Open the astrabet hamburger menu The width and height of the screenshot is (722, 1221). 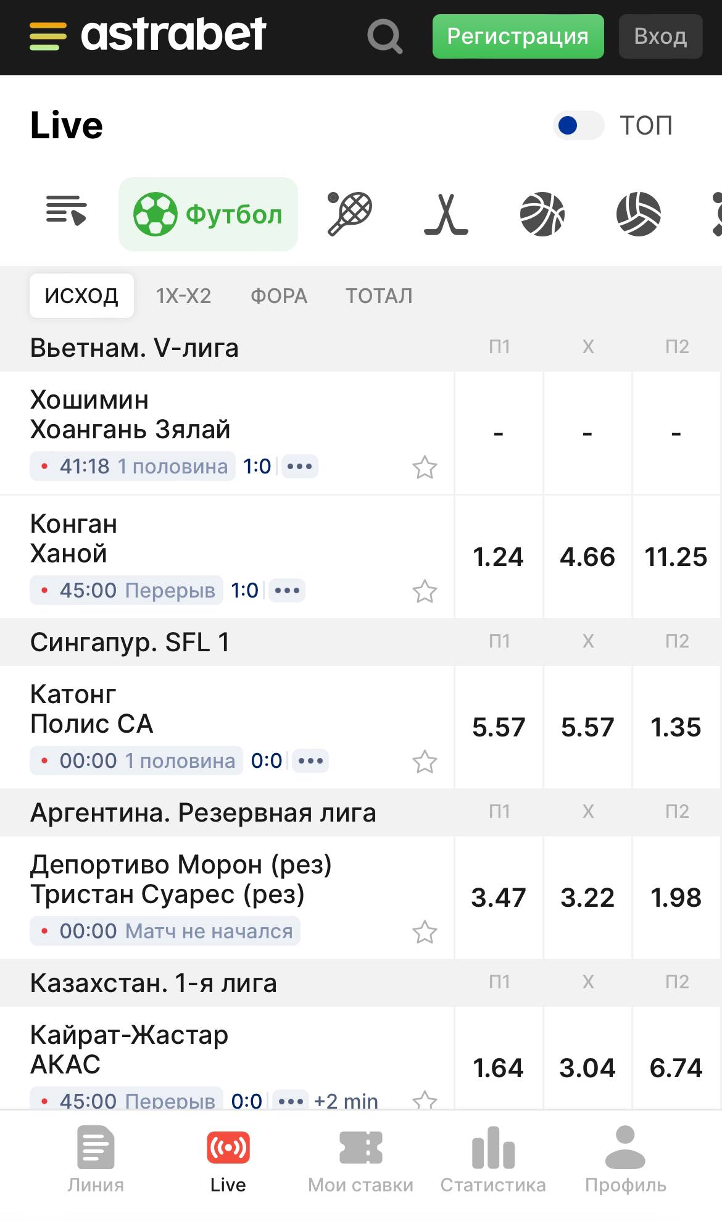48,36
